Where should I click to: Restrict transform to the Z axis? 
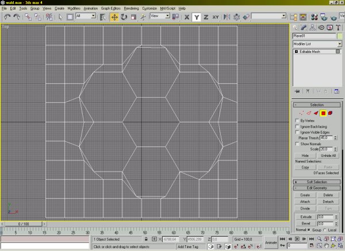(205, 17)
